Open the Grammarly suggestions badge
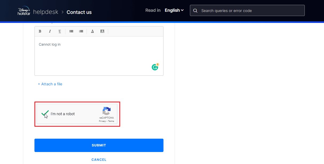Image resolution: width=324 pixels, height=164 pixels. tap(155, 67)
